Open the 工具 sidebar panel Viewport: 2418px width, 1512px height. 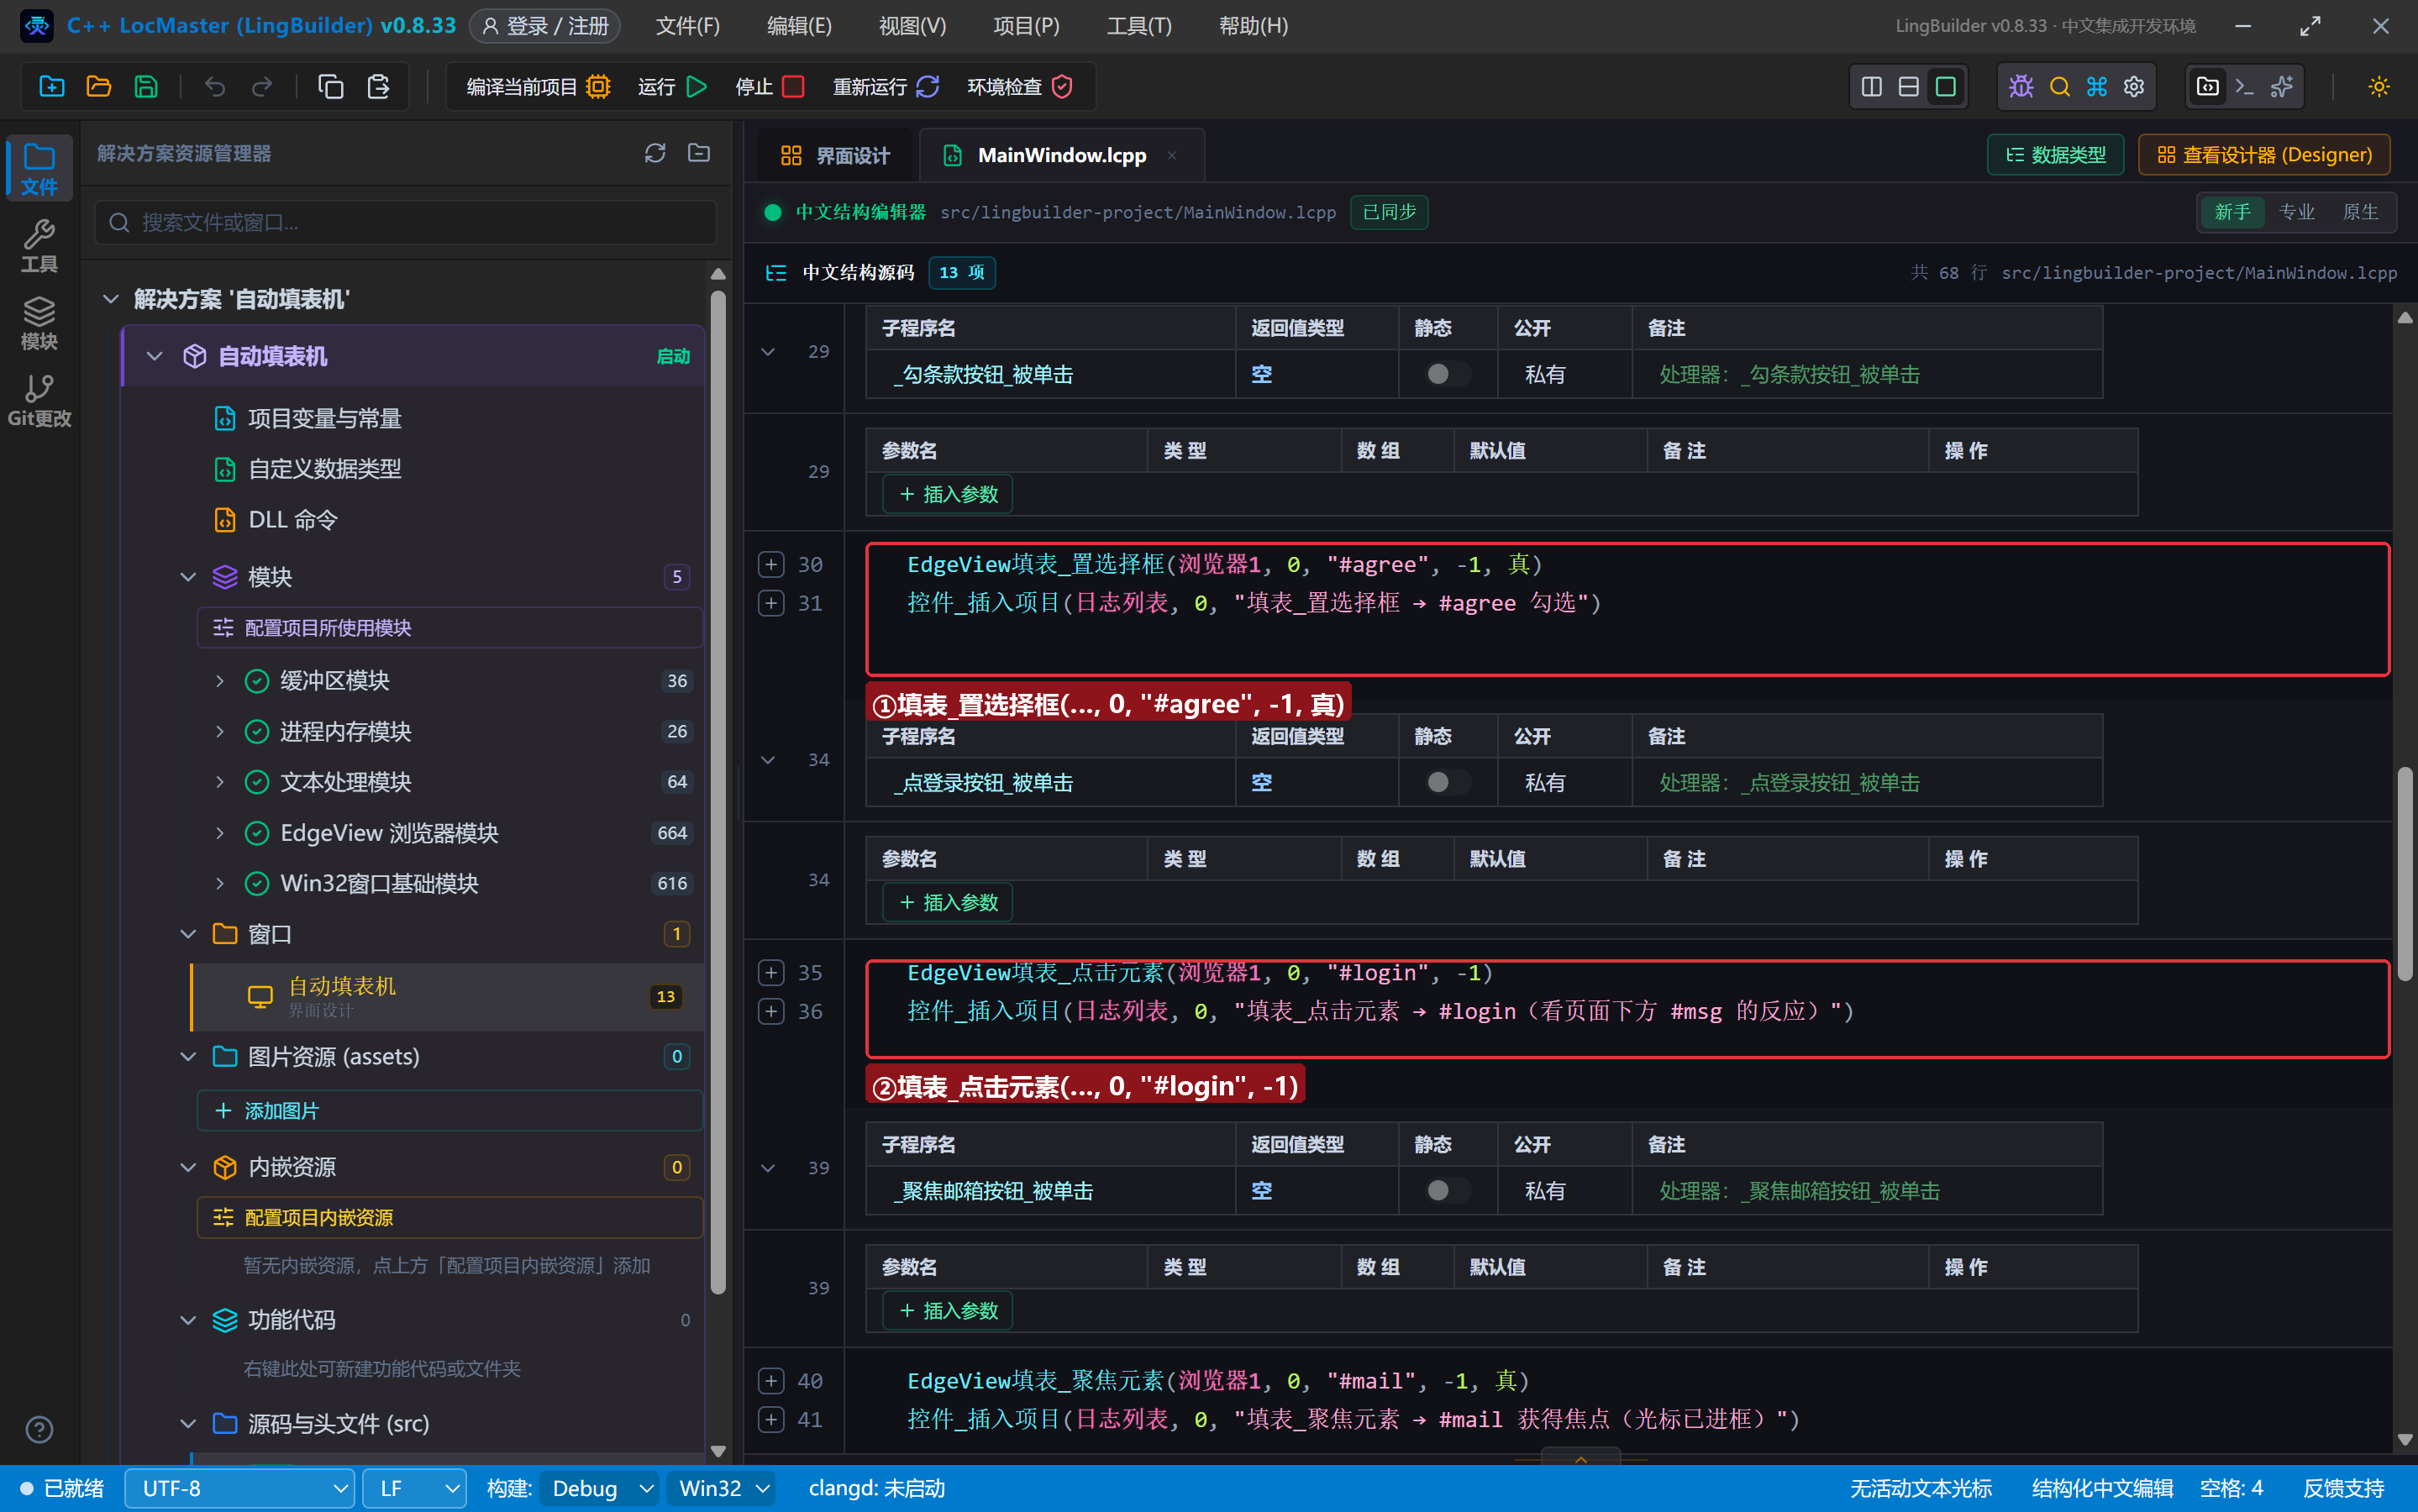39,247
